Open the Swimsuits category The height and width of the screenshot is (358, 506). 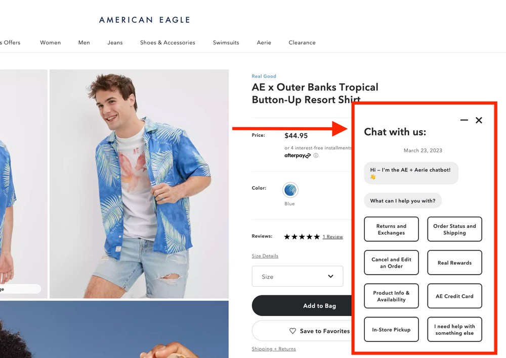point(226,42)
